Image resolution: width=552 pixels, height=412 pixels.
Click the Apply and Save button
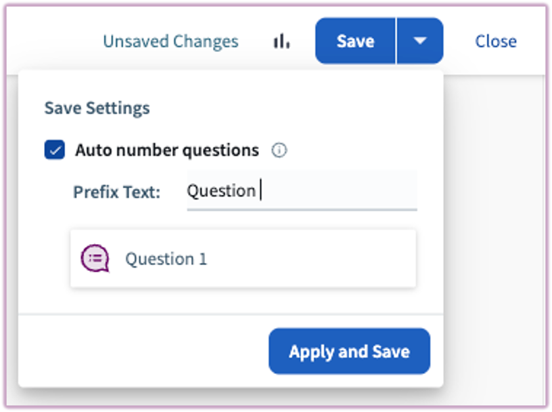[349, 351]
